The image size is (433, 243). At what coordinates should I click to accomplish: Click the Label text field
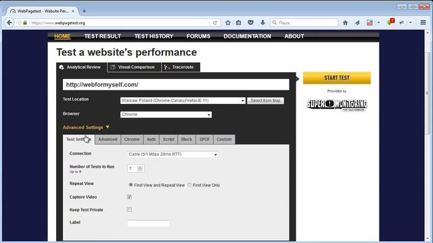click(148, 223)
